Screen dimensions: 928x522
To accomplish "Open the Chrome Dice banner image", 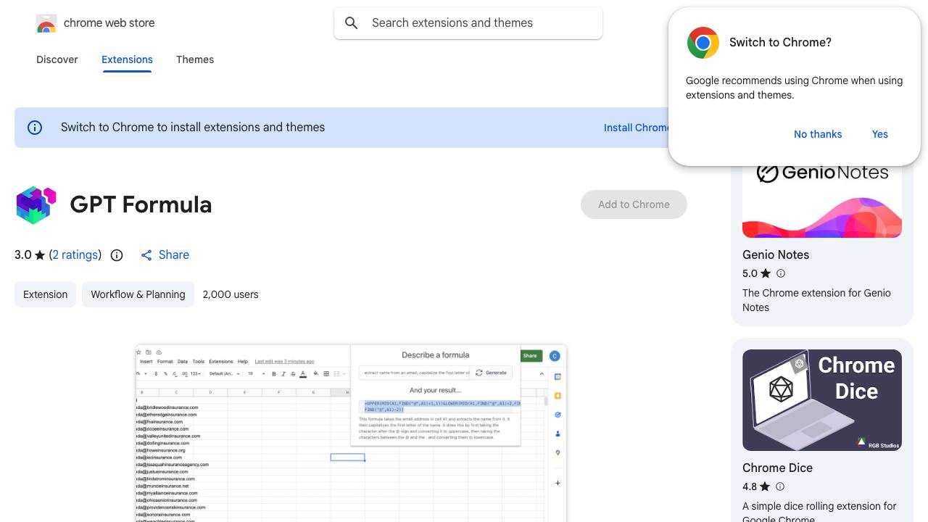I will [822, 400].
